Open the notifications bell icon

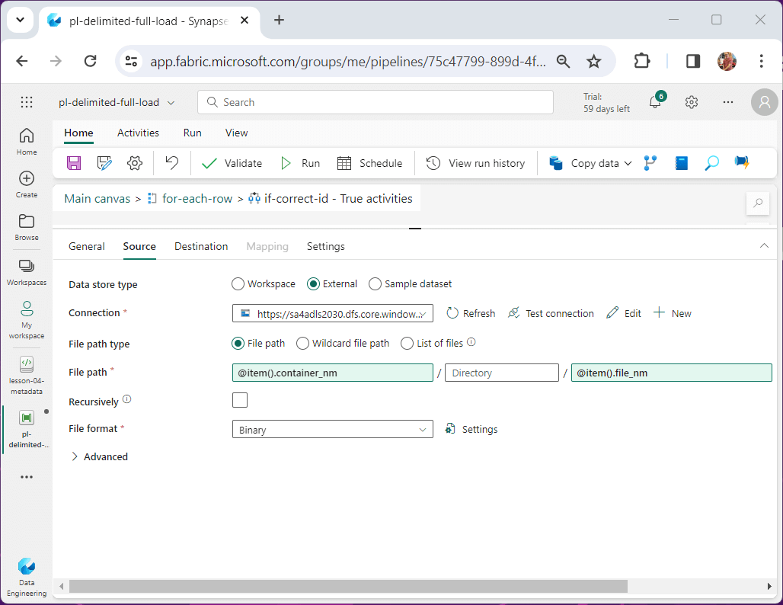(x=655, y=102)
